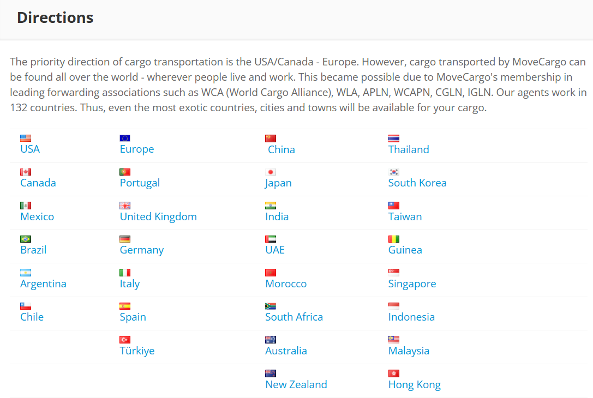Click the USA flag icon
This screenshot has height=398, width=593.
coord(26,138)
